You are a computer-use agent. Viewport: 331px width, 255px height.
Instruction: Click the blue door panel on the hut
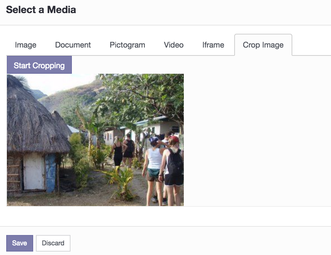(x=51, y=173)
